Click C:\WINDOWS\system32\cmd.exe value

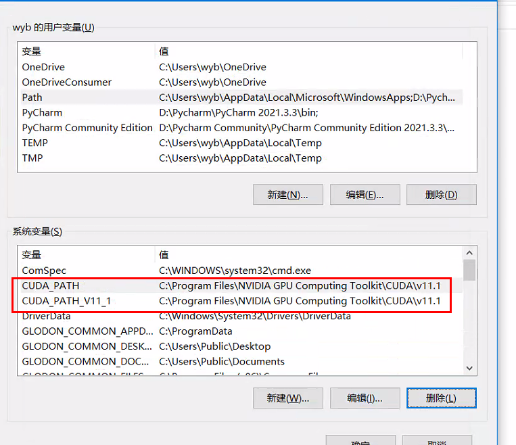point(235,271)
